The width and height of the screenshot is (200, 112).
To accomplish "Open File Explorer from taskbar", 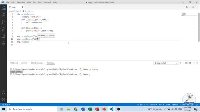I will (68, 109).
